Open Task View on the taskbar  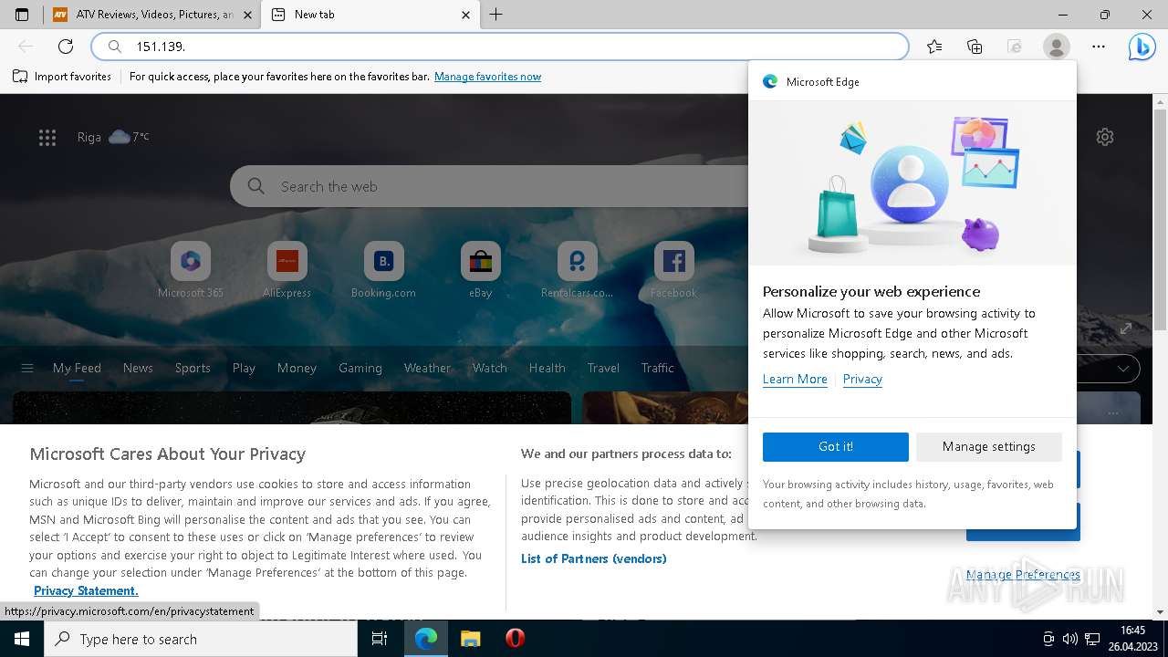tap(380, 639)
